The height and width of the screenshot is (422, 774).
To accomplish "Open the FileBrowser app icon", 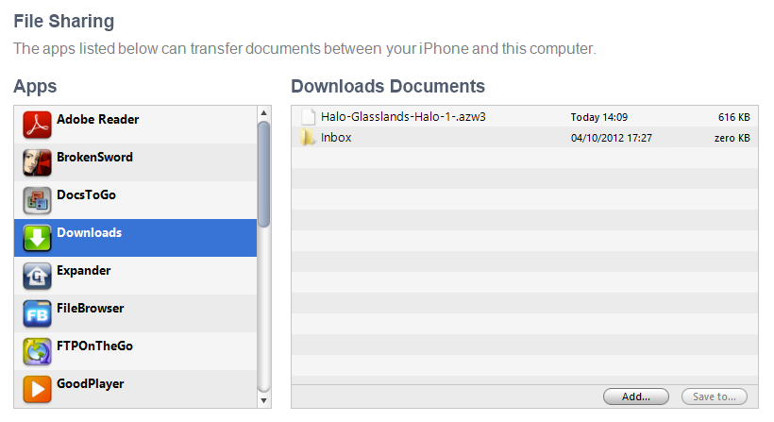I will point(37,313).
